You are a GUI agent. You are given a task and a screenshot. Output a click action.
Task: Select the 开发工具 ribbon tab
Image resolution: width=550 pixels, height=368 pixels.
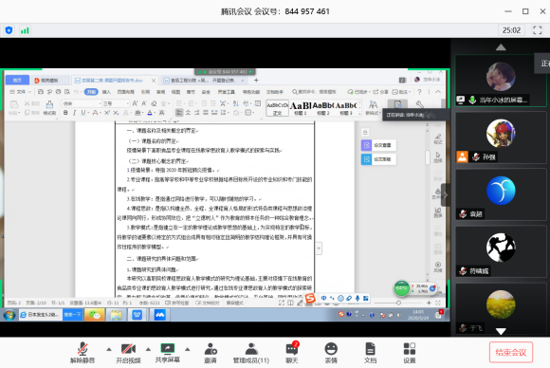pos(227,92)
